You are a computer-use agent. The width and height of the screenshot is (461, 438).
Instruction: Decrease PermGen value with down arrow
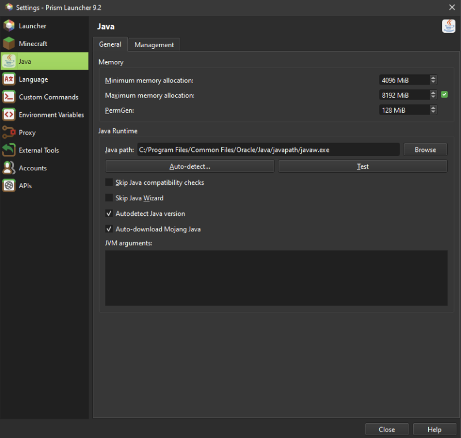[433, 112]
